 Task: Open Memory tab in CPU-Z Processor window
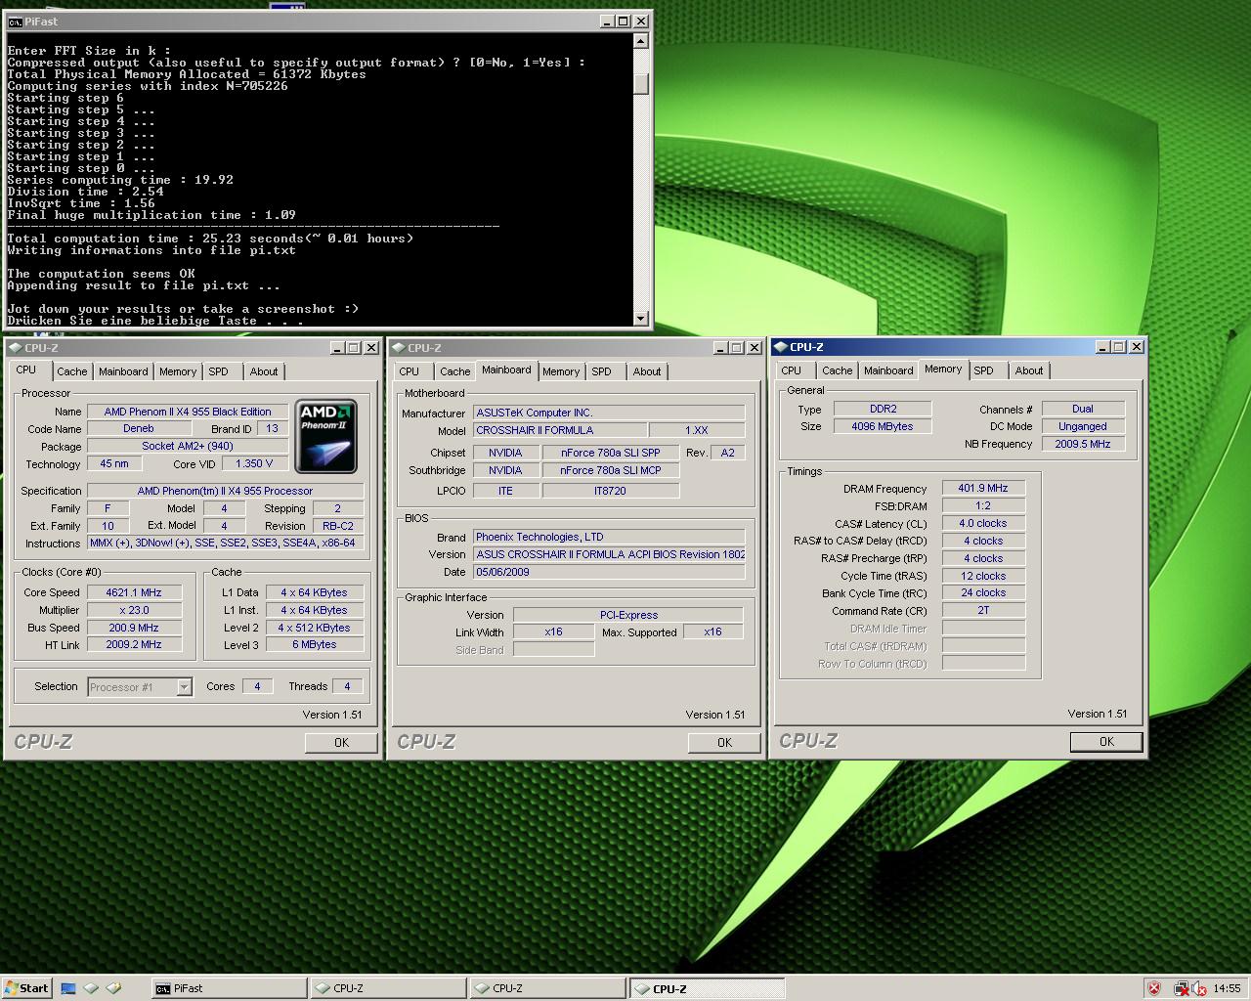click(178, 371)
